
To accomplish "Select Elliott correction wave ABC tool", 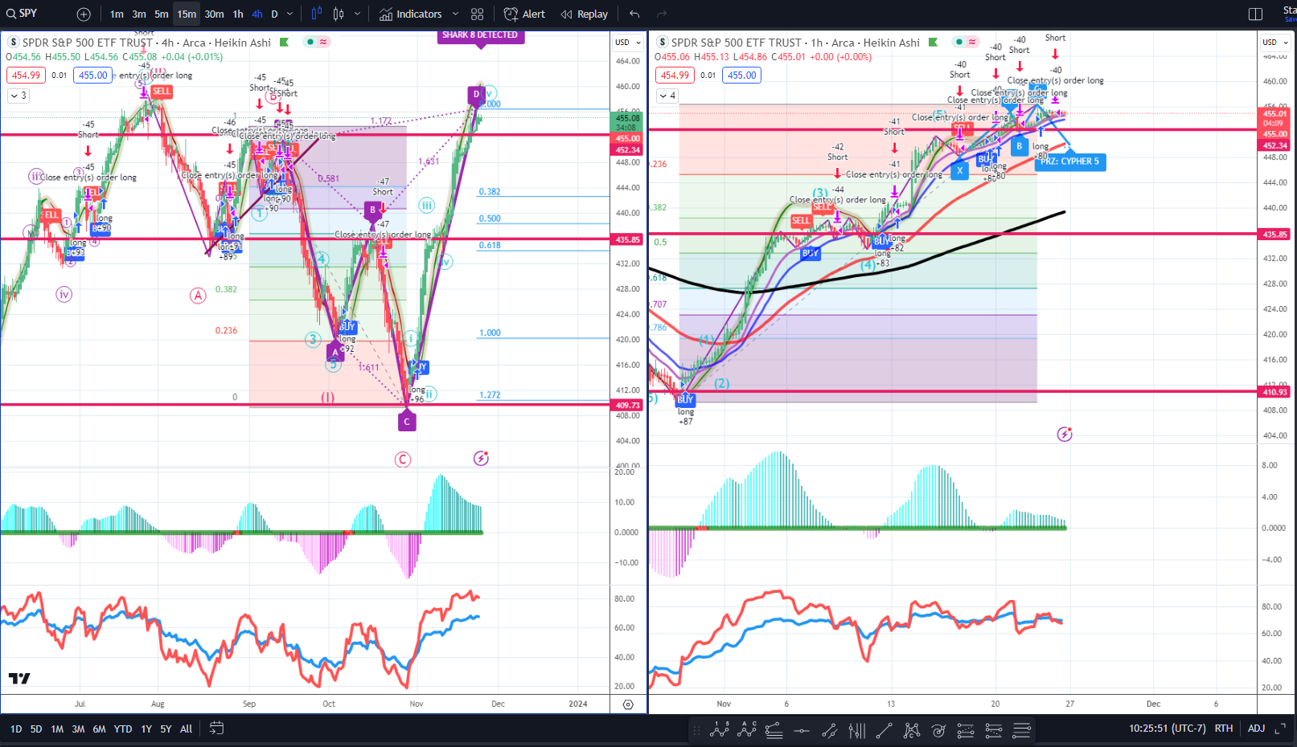I will [x=747, y=730].
